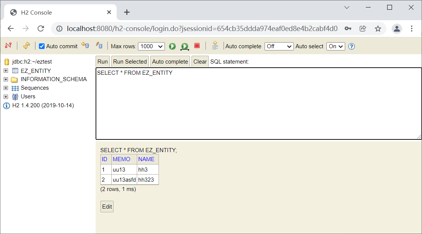Click the red Cancel statement icon

coord(197,46)
